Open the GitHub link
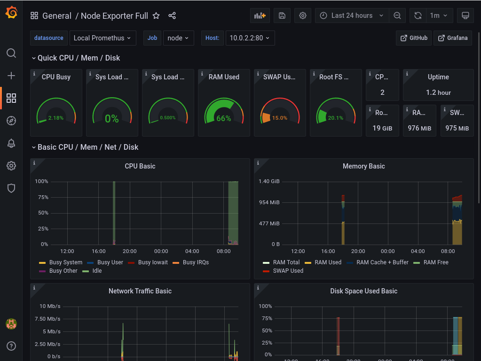 click(x=413, y=38)
